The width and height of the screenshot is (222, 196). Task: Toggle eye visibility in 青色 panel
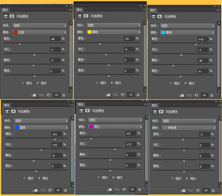[204, 95]
